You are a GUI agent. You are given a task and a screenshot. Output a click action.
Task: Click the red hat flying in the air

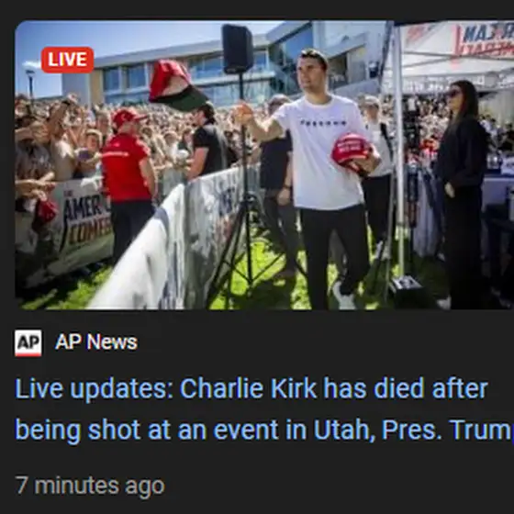pyautogui.click(x=175, y=86)
